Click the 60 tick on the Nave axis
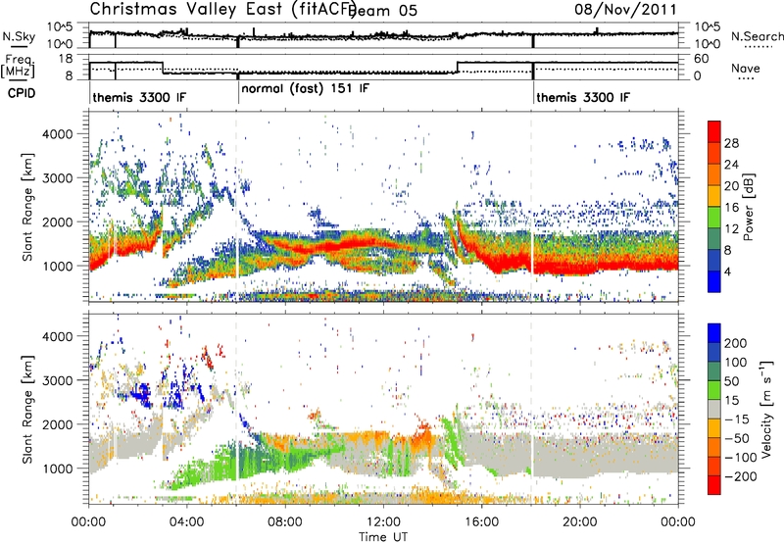Image resolution: width=784 pixels, height=543 pixels. (702, 59)
